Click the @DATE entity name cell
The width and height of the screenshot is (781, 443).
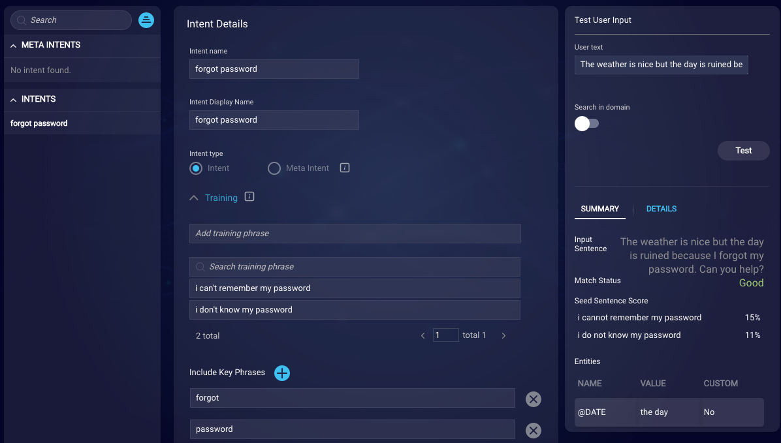click(x=592, y=412)
